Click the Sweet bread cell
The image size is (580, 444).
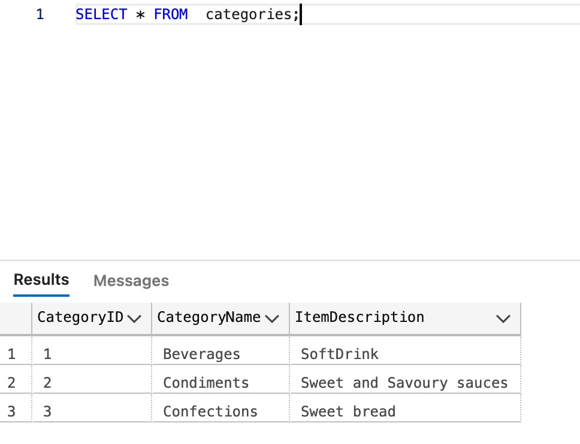point(348,412)
